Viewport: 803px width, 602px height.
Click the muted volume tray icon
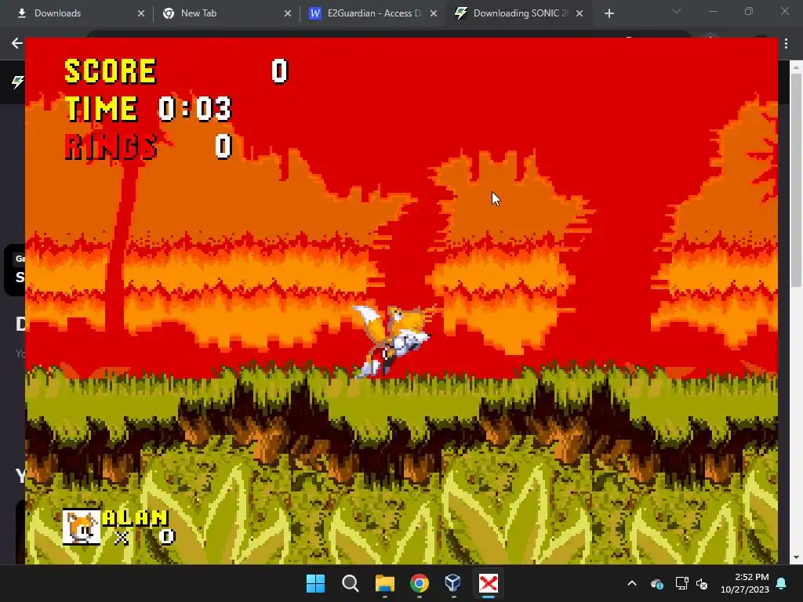click(702, 583)
